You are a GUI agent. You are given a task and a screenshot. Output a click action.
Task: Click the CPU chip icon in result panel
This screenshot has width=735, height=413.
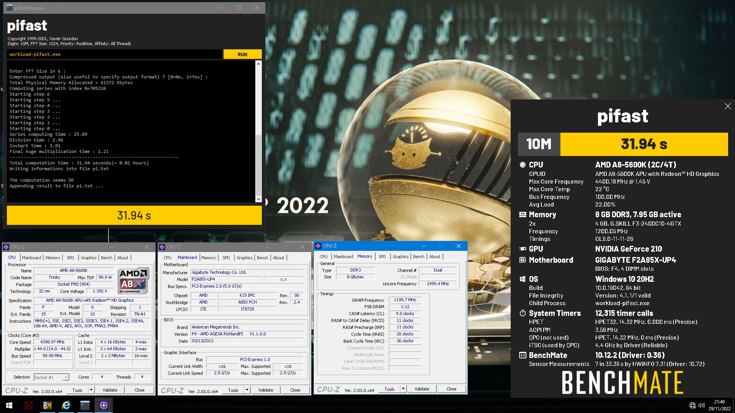(x=523, y=165)
